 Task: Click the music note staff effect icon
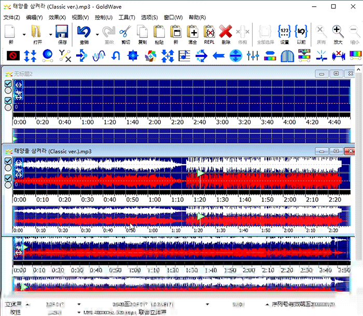[x=184, y=56]
